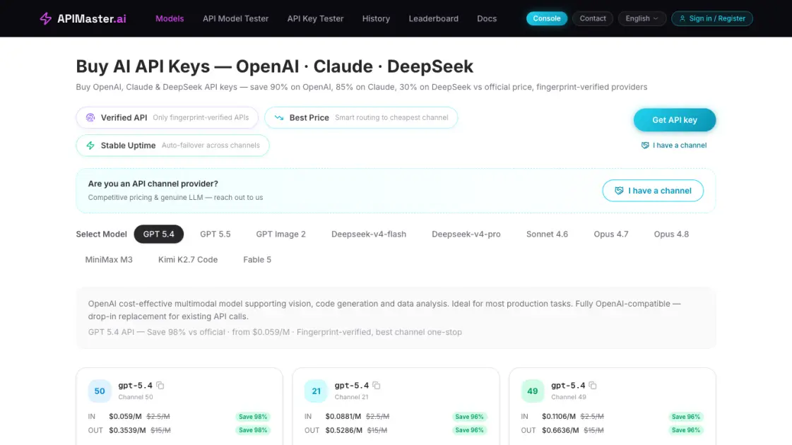Select the Deepseek-v4-pro model
This screenshot has height=445, width=792.
coord(466,235)
